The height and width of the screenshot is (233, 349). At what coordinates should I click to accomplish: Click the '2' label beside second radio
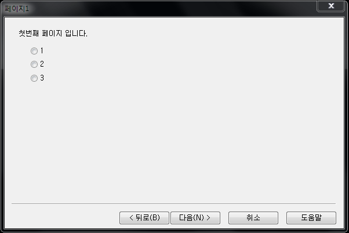coord(42,64)
